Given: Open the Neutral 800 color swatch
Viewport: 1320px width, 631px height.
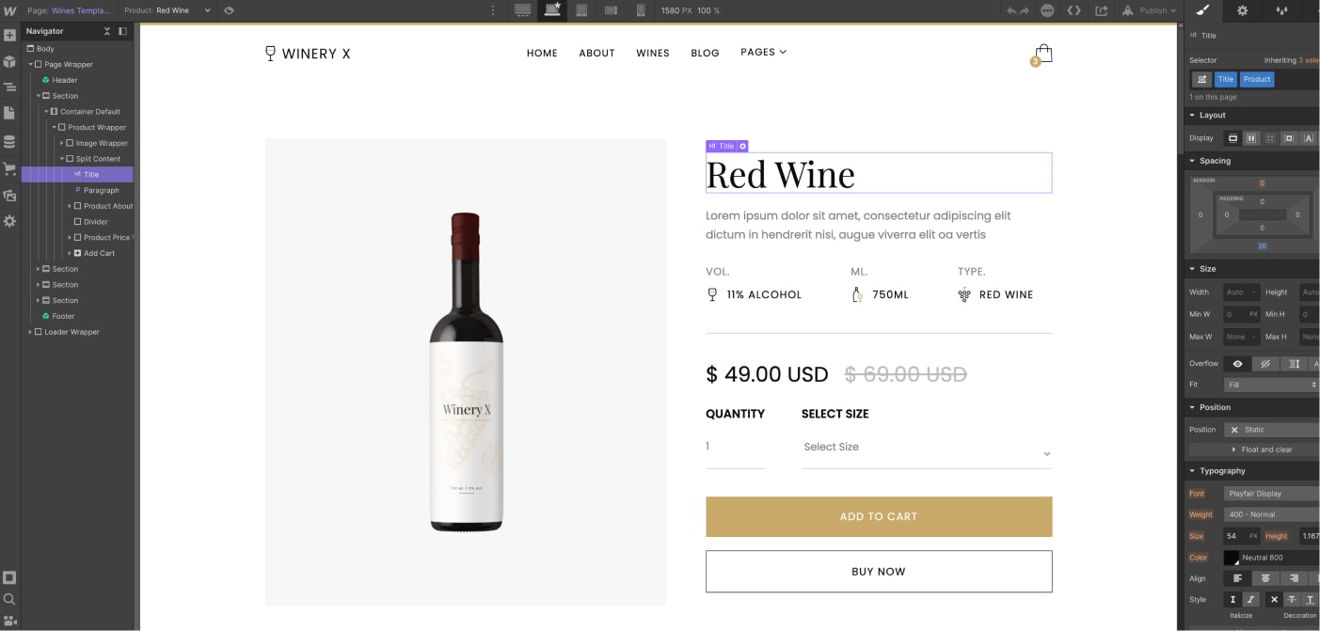Looking at the screenshot, I should pyautogui.click(x=1231, y=558).
